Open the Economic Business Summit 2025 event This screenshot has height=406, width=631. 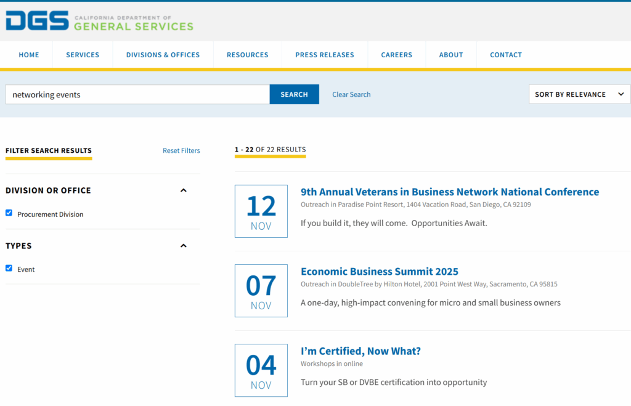(x=379, y=271)
